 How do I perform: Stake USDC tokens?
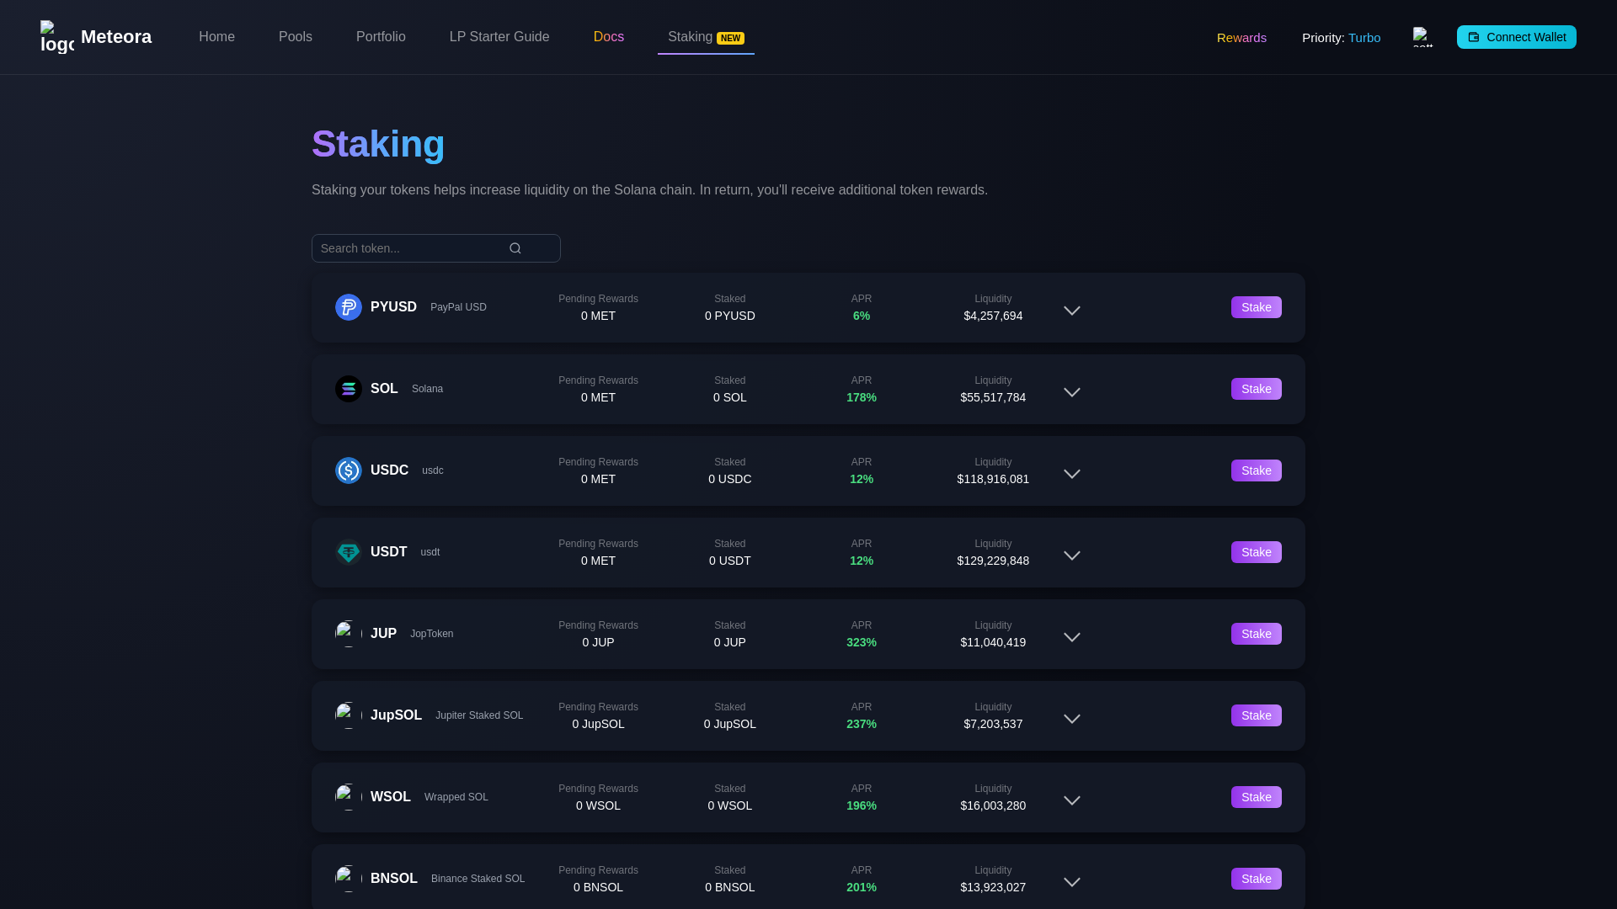click(x=1257, y=470)
